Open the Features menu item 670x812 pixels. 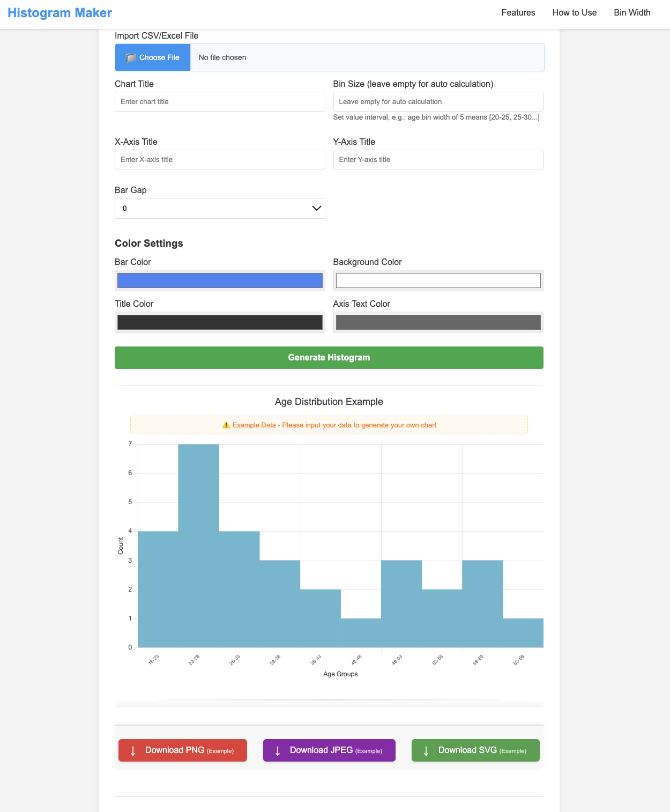[x=518, y=12]
